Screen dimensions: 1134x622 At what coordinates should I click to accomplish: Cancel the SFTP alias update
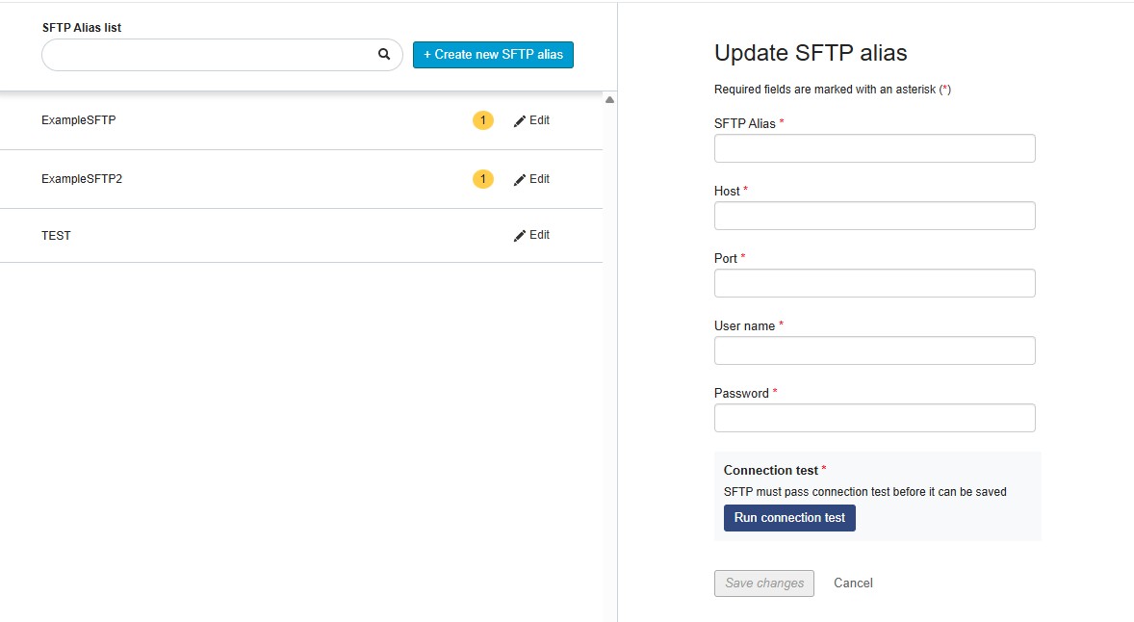coord(853,583)
